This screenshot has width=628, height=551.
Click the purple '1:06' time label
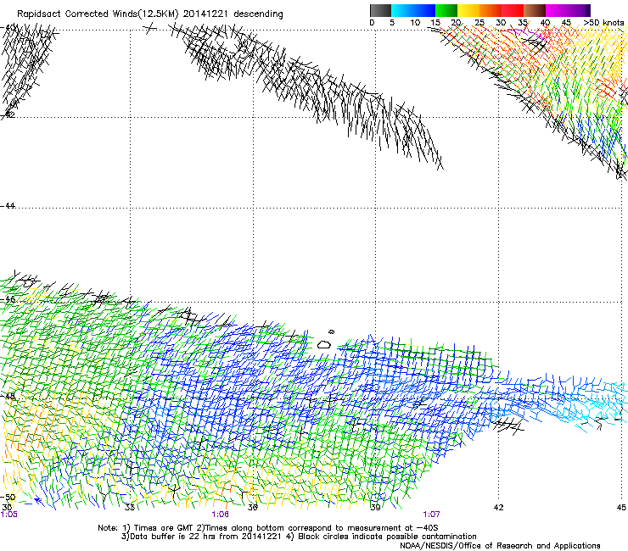(221, 515)
